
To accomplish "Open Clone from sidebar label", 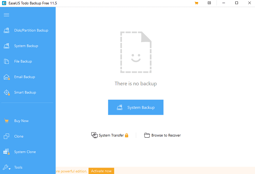I will pyautogui.click(x=19, y=136).
